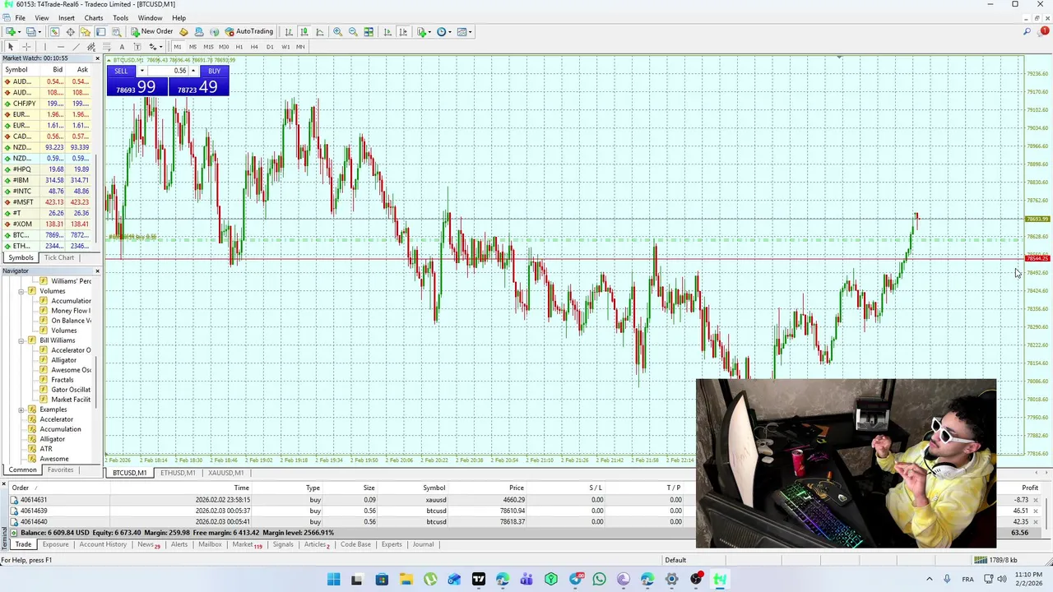Screen dimensions: 1053x592
Task: Click the Profiles toolbar icon
Action: [30, 31]
